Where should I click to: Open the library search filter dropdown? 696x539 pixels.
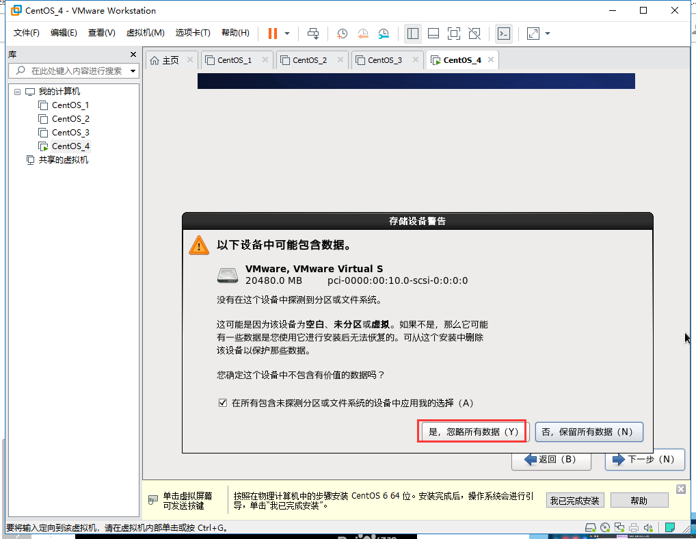133,71
